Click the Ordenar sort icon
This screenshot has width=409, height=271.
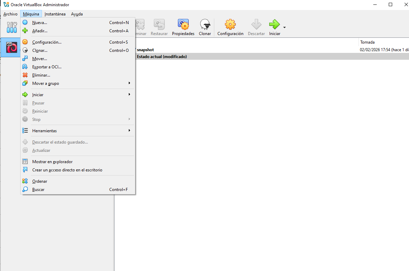coord(25,181)
